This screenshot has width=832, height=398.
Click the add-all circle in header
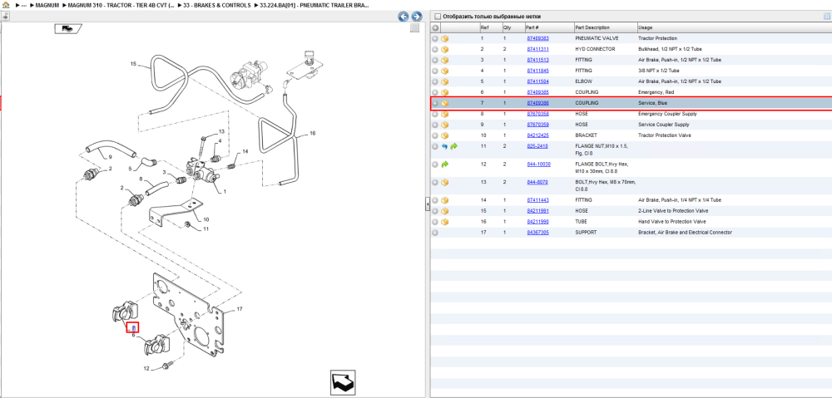[435, 27]
